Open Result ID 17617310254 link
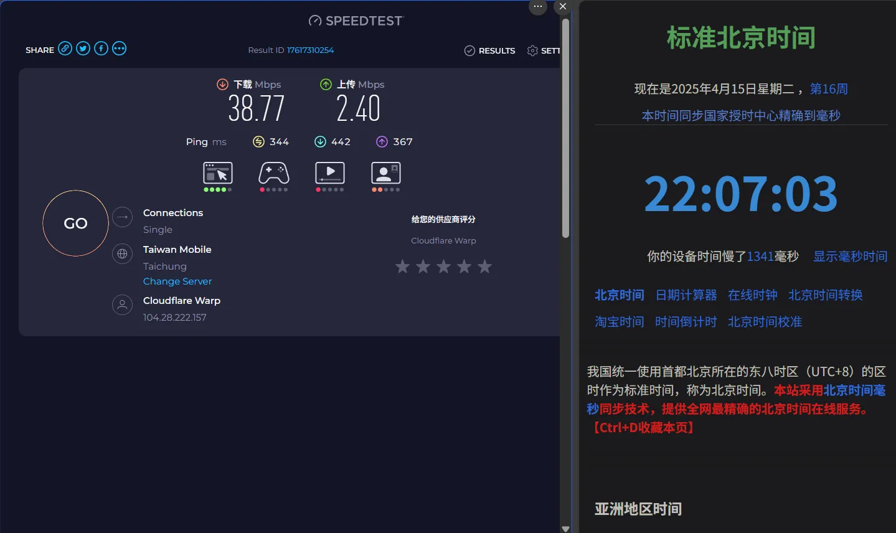 click(x=310, y=50)
